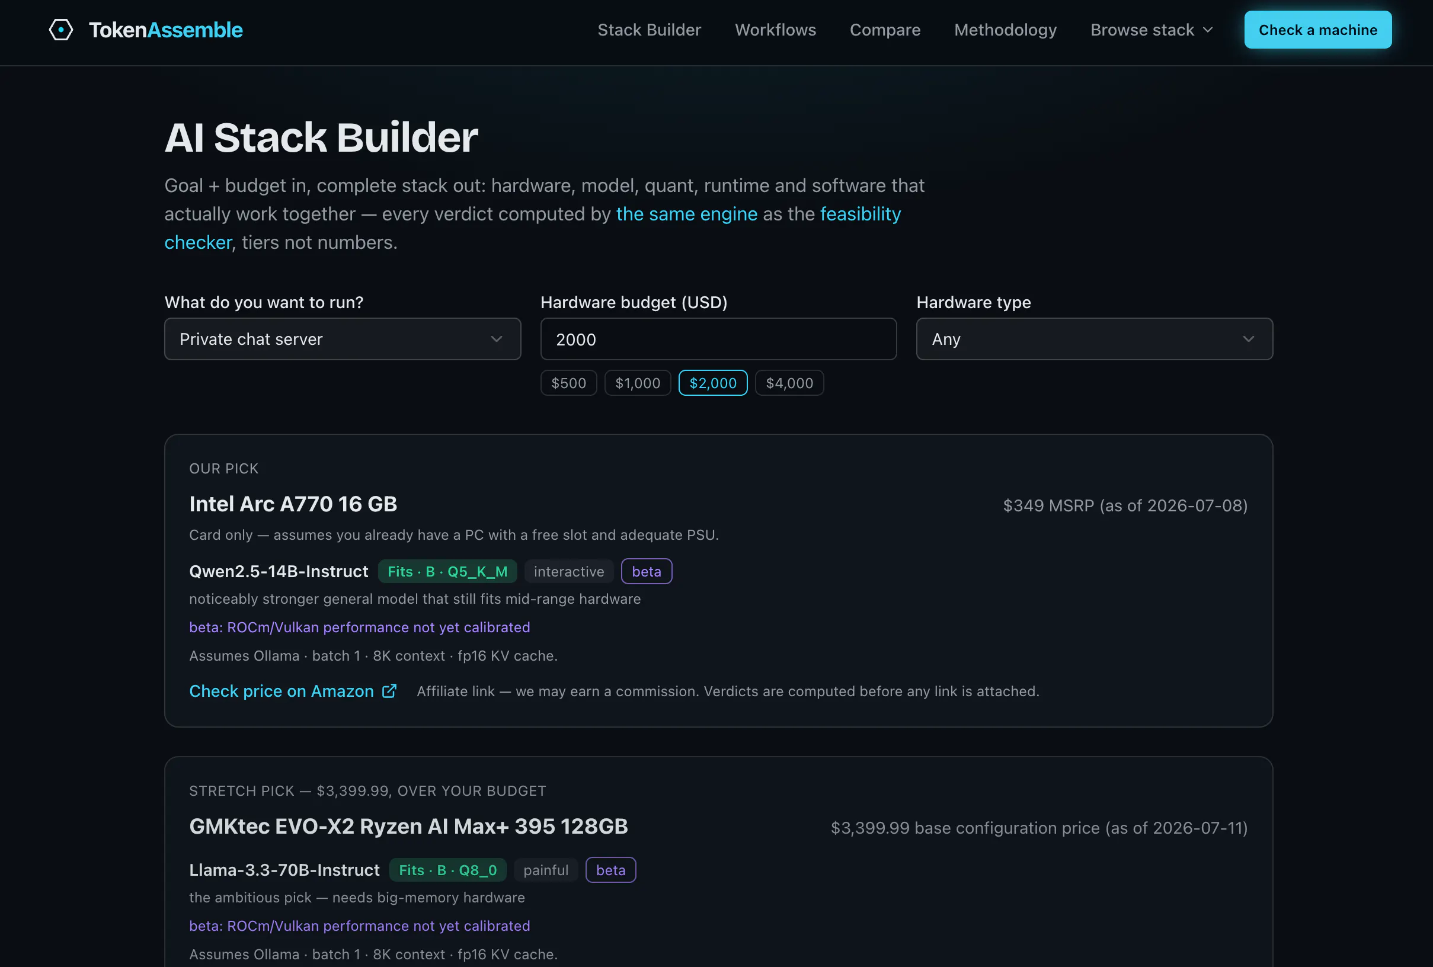Click the Intel Arc A770 16 GB heading

(x=293, y=504)
